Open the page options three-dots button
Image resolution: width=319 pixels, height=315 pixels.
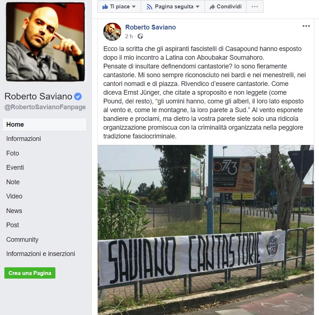255,7
